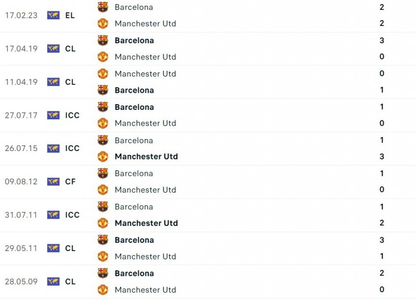This screenshot has width=416, height=300.
Task: Click Manchester Utd crest in 28.05.09 final
Action: click(x=103, y=290)
